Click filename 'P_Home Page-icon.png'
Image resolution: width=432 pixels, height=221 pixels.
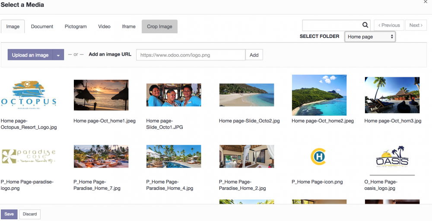pyautogui.click(x=317, y=182)
